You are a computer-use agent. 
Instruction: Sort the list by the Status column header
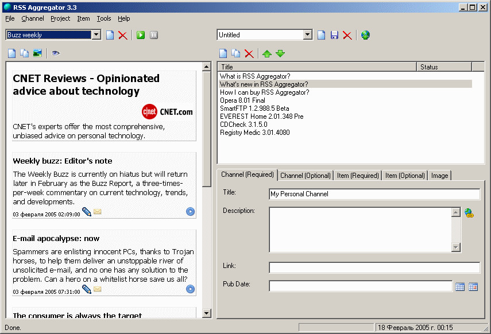[x=444, y=67]
